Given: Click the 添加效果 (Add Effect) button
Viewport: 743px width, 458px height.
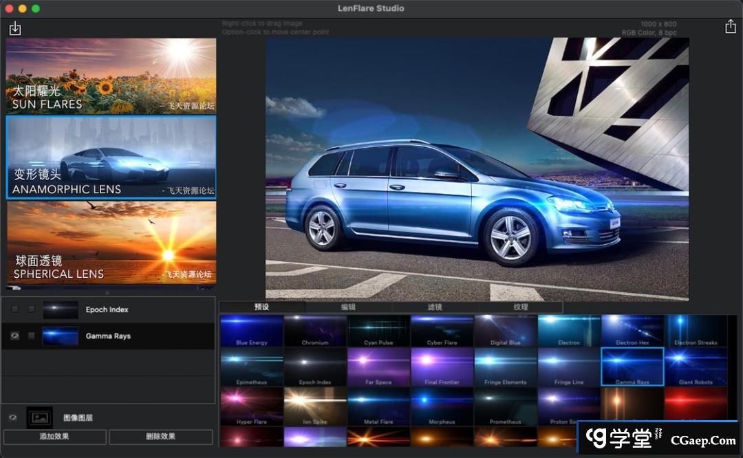Looking at the screenshot, I should click(x=55, y=437).
